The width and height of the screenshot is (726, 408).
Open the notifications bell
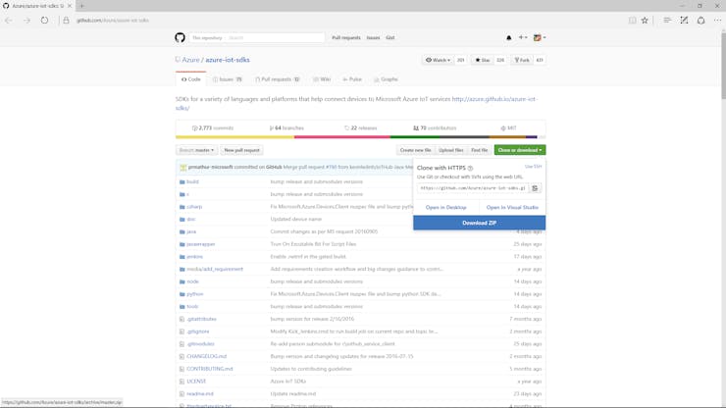tap(509, 37)
